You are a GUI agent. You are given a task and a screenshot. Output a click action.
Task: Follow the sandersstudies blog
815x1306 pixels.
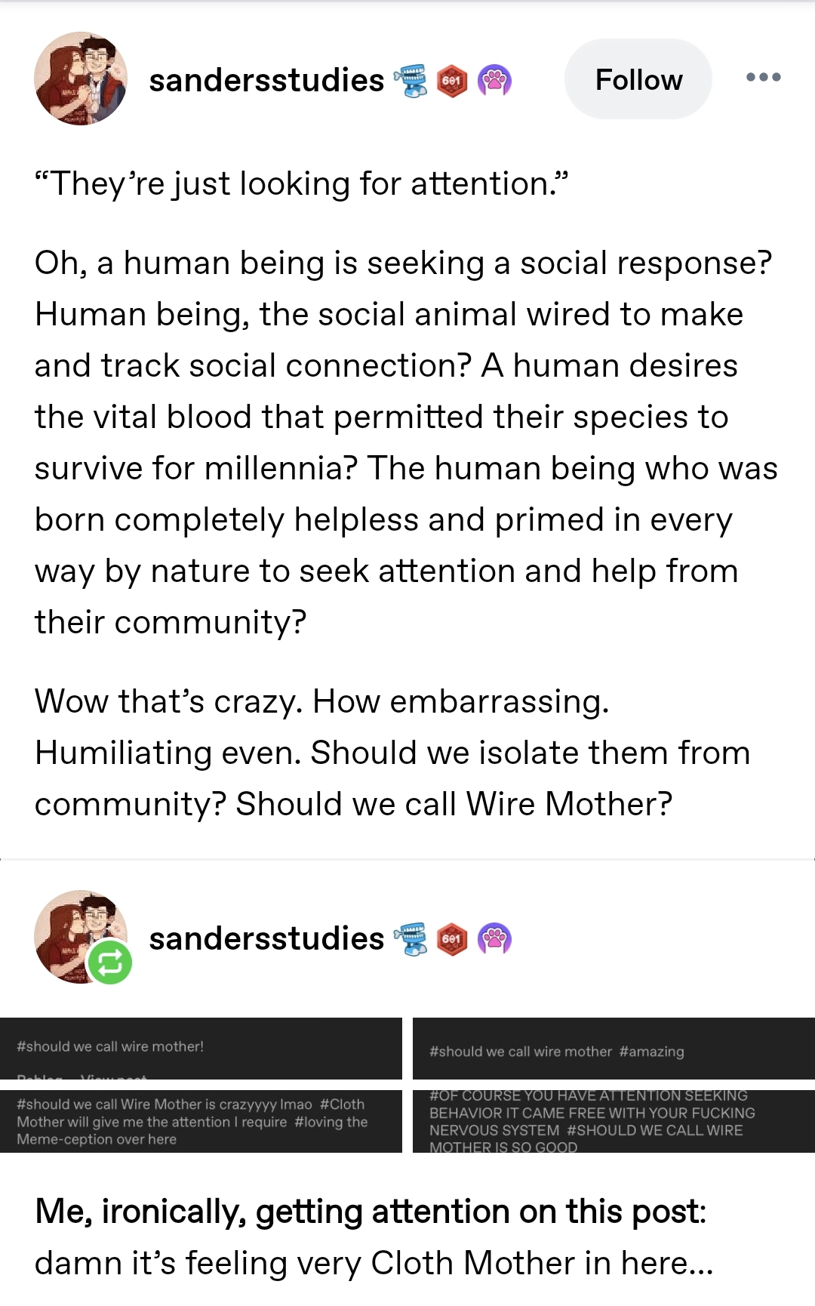pos(638,79)
